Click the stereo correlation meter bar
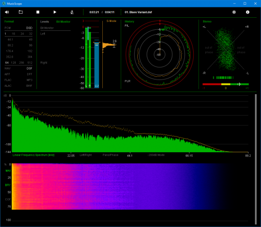This screenshot has width=261, height=227. pos(226,84)
